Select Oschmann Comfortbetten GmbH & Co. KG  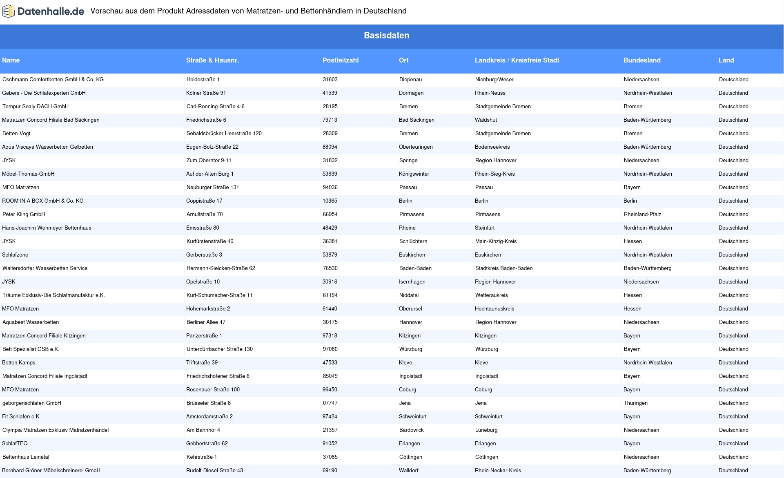pos(53,80)
